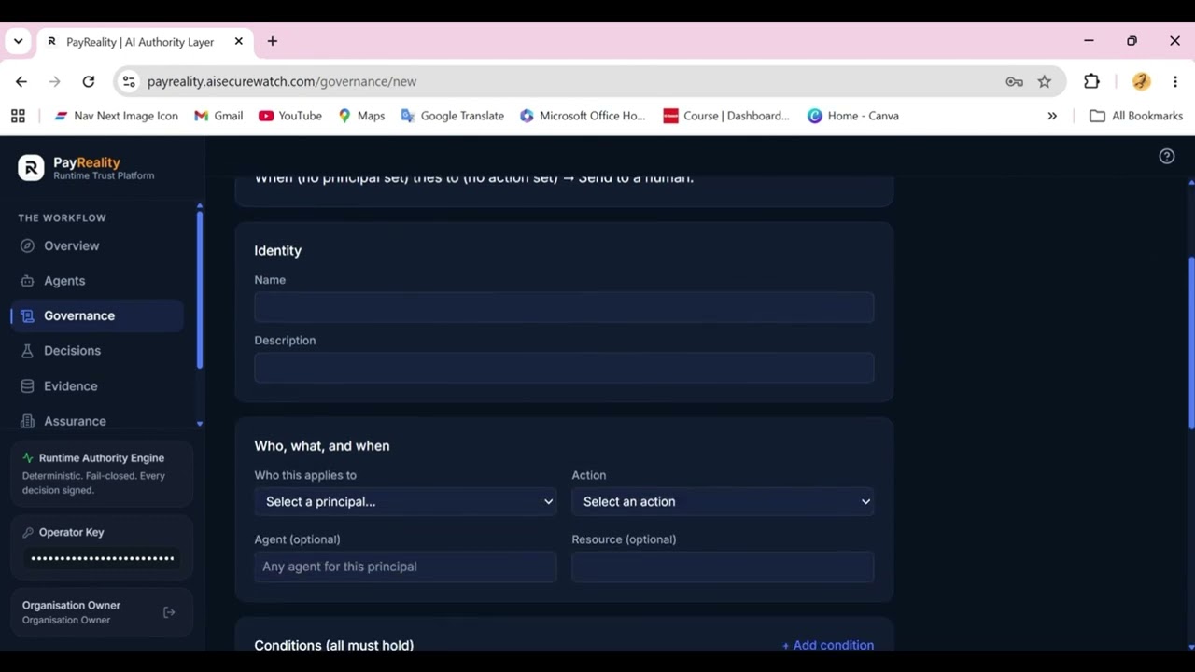Open a new browser tab
Screen dimensions: 1195x672
(x=273, y=41)
